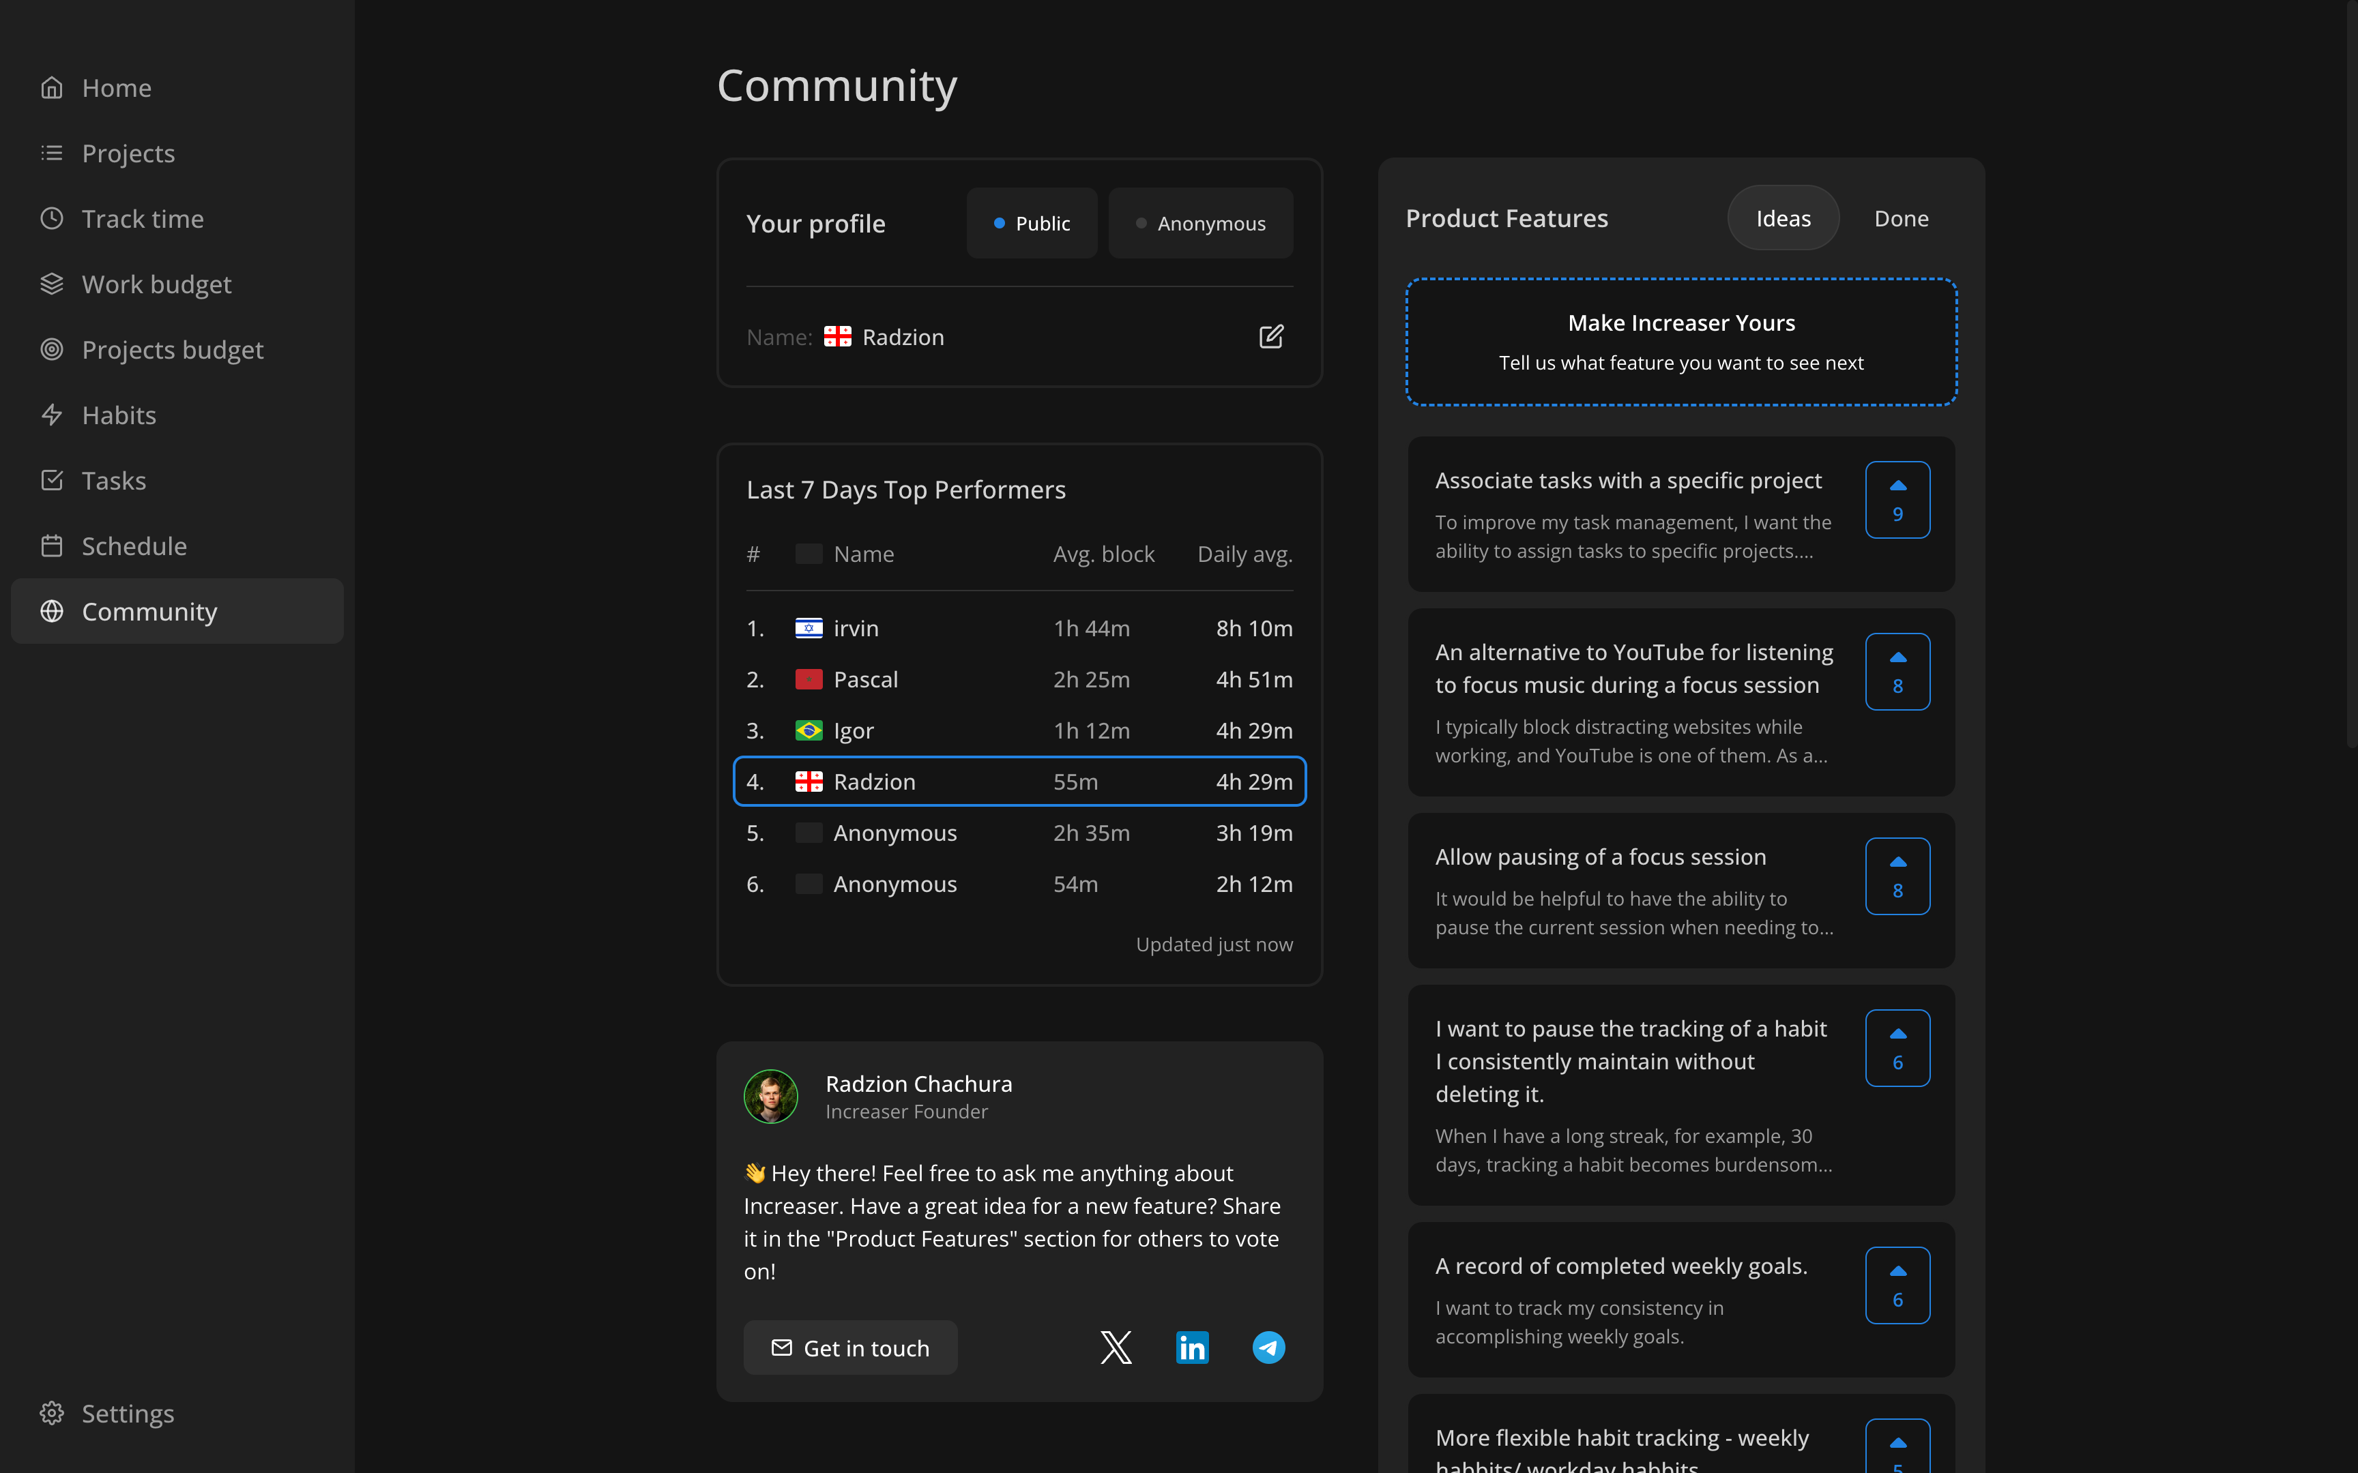Select Pascal's row in the leaderboard
Image resolution: width=2358 pixels, height=1473 pixels.
(x=1019, y=680)
